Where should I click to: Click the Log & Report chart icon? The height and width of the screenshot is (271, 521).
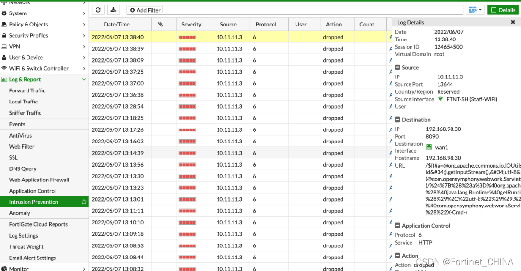(4, 79)
